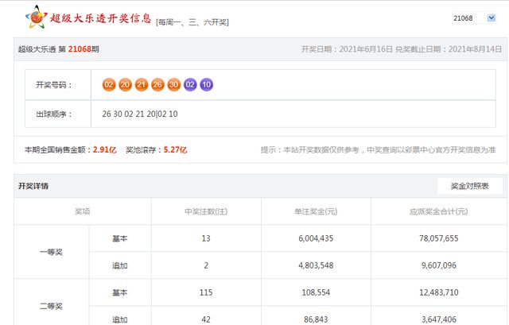Click the sales amount 2.91亿
Viewport: 509px width, 325px height.
pyautogui.click(x=104, y=150)
